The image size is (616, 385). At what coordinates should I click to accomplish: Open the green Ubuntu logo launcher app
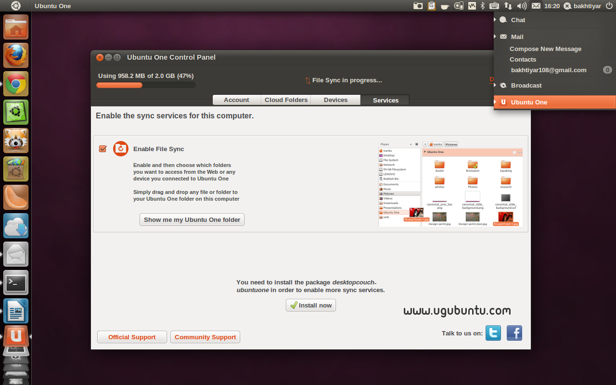16,112
